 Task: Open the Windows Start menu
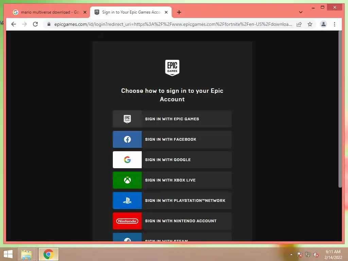(x=8, y=254)
